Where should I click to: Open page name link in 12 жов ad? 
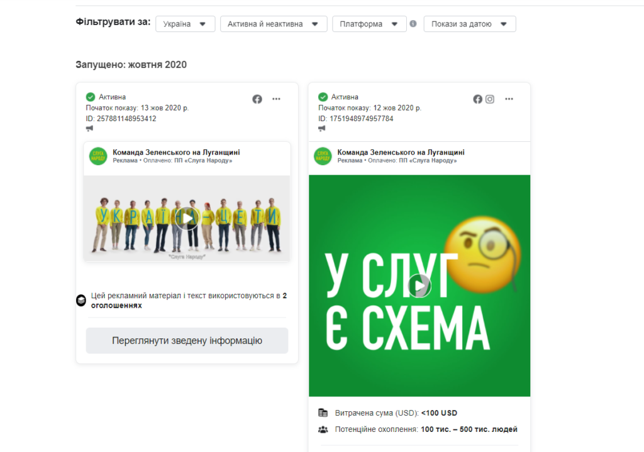point(401,152)
